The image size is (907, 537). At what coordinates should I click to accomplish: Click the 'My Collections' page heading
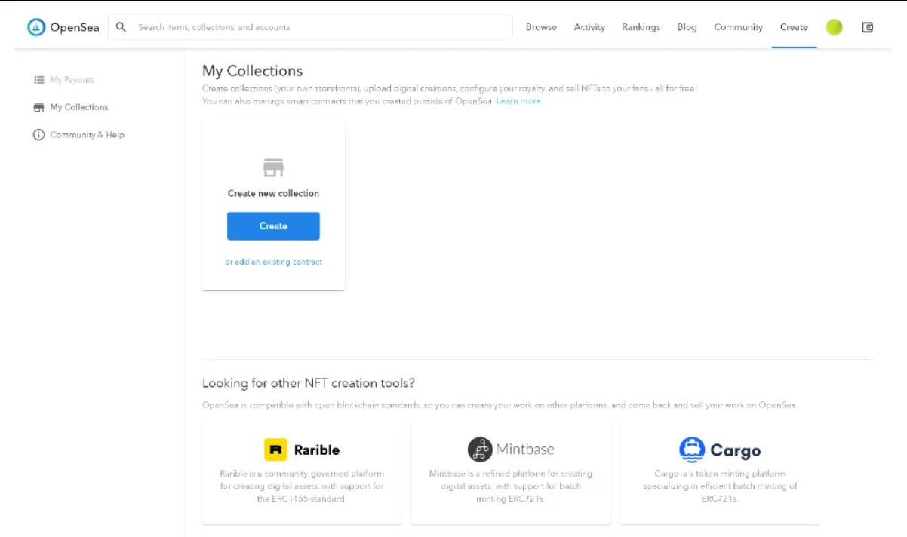pyautogui.click(x=252, y=71)
